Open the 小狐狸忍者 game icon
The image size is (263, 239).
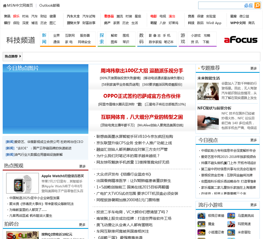[x=201, y=233]
